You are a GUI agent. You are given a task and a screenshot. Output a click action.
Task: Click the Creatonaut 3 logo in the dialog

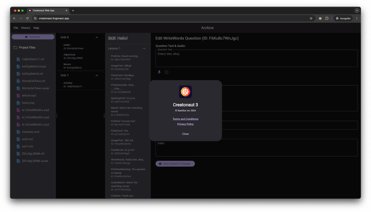(185, 91)
